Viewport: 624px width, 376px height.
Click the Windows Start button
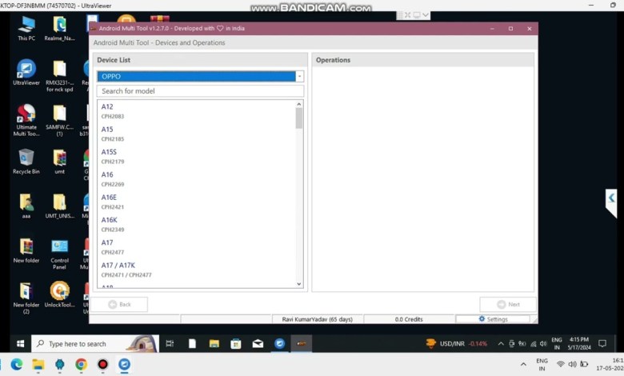click(x=20, y=344)
